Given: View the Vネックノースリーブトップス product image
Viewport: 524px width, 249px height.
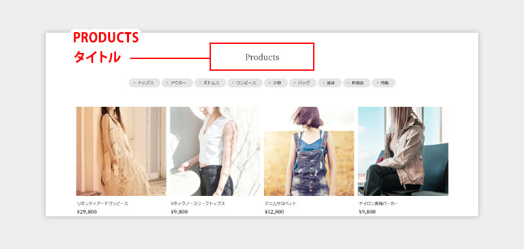Looking at the screenshot, I should (215, 151).
